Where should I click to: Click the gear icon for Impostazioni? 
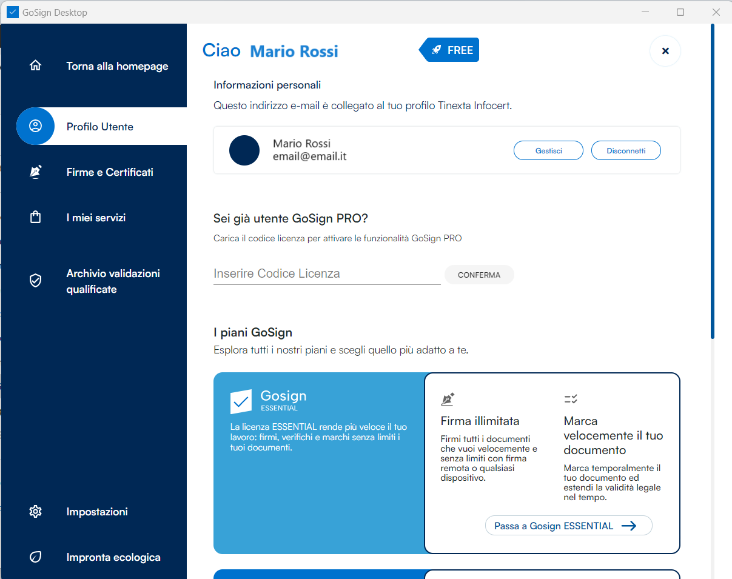coord(36,512)
